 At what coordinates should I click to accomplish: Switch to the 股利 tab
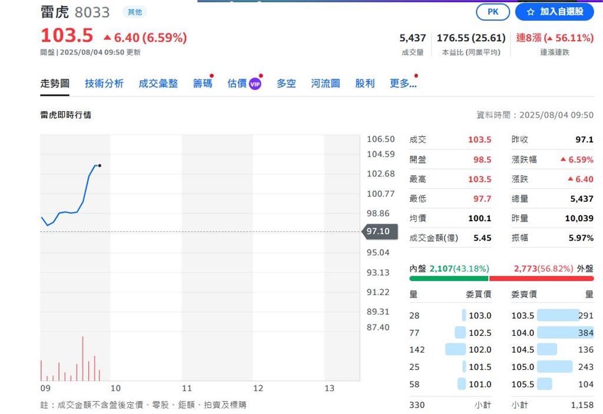click(365, 83)
